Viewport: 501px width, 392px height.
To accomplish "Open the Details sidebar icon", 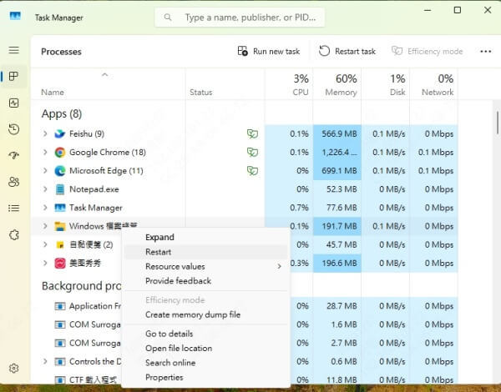I will (x=13, y=209).
